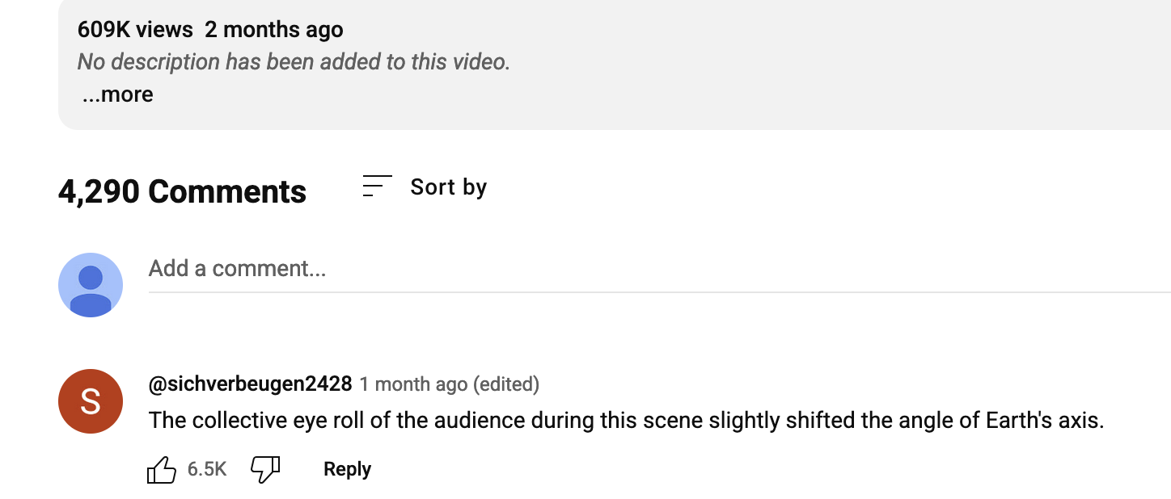Click the "No description has been added" text
1171x499 pixels.
[x=294, y=62]
